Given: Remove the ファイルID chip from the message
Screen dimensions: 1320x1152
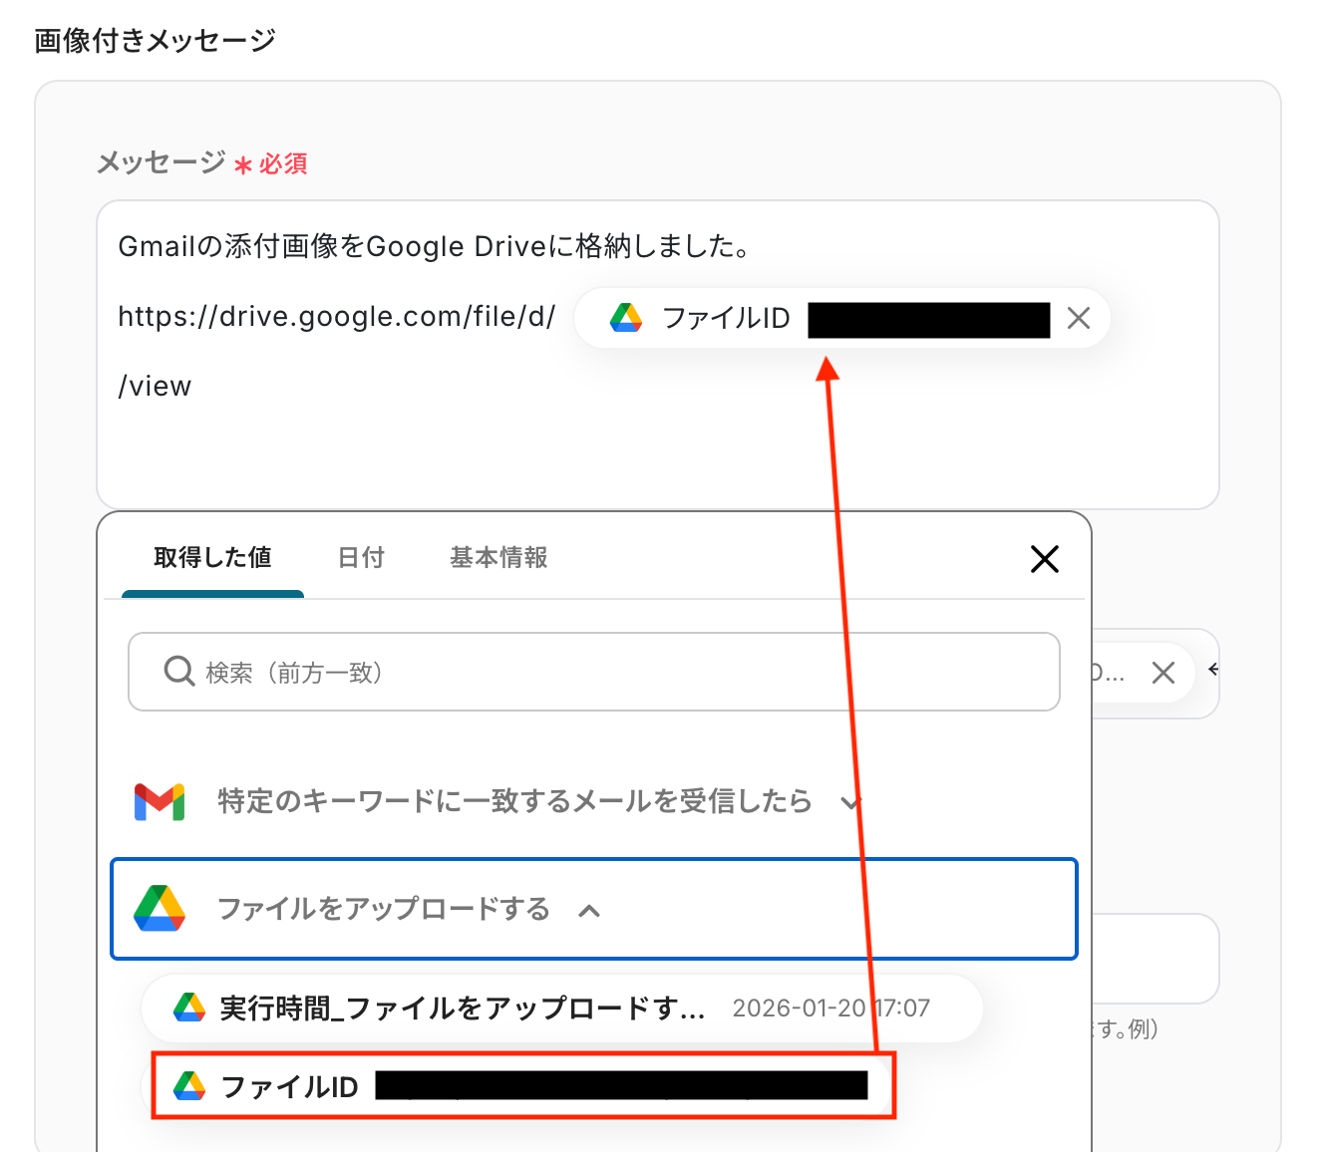Looking at the screenshot, I should click(x=1078, y=319).
